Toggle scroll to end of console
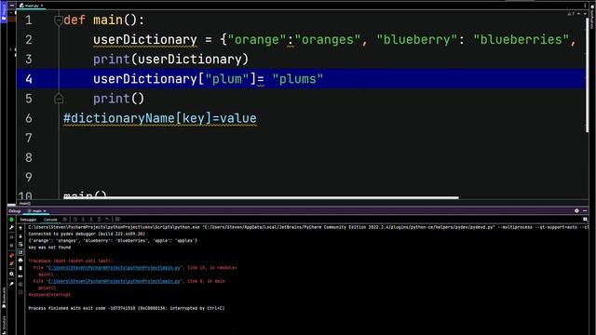Image resolution: width=596 pixels, height=335 pixels. tap(20, 252)
